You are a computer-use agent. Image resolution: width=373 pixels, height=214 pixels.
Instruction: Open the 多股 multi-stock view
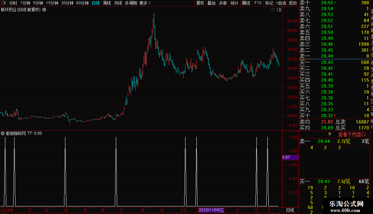223,3
